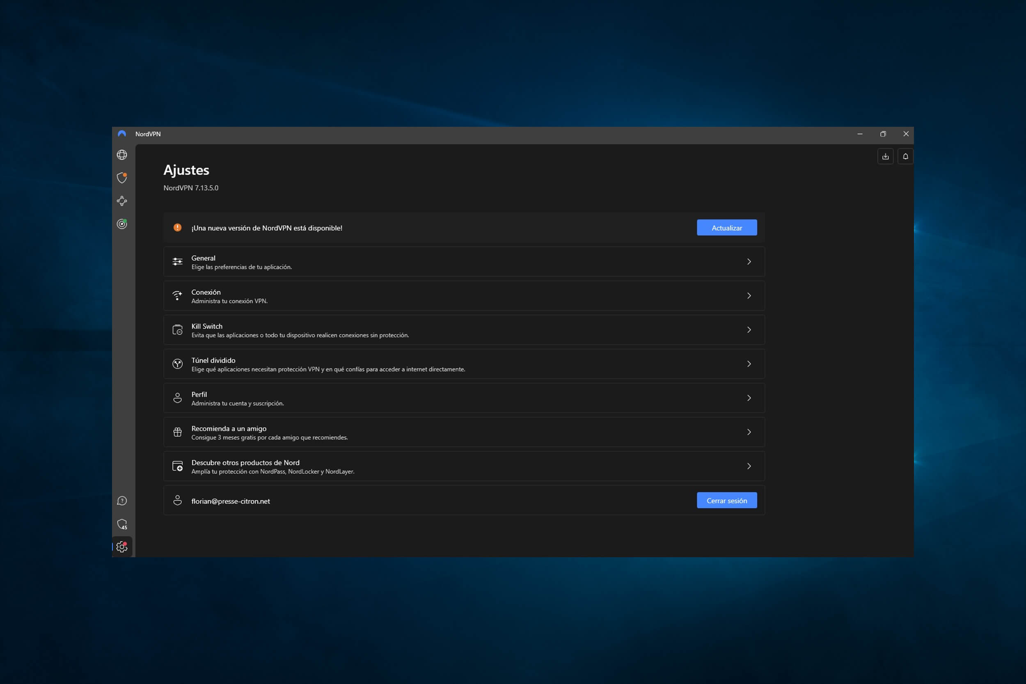Click 'Amplía tu protección con NordPass' text
This screenshot has width=1026, height=684.
click(273, 471)
